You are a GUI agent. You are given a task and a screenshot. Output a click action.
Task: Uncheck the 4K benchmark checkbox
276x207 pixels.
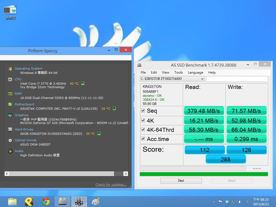pos(143,120)
